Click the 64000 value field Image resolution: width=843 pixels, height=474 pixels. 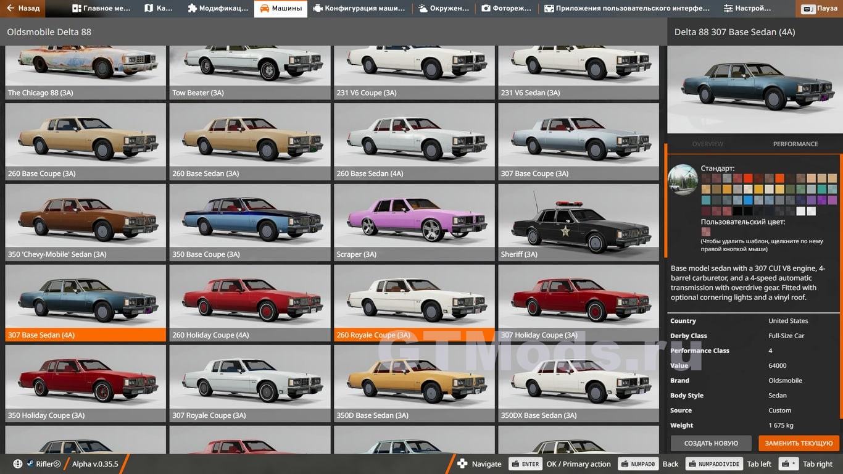[778, 365]
